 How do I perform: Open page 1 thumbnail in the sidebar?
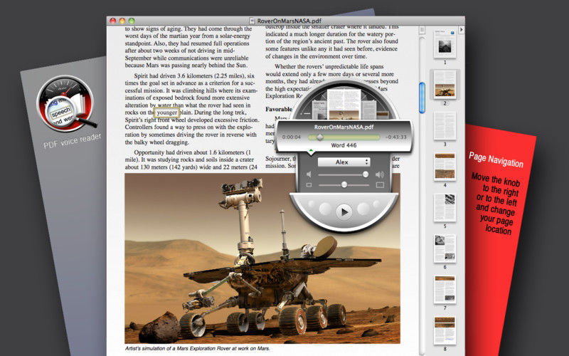click(445, 43)
